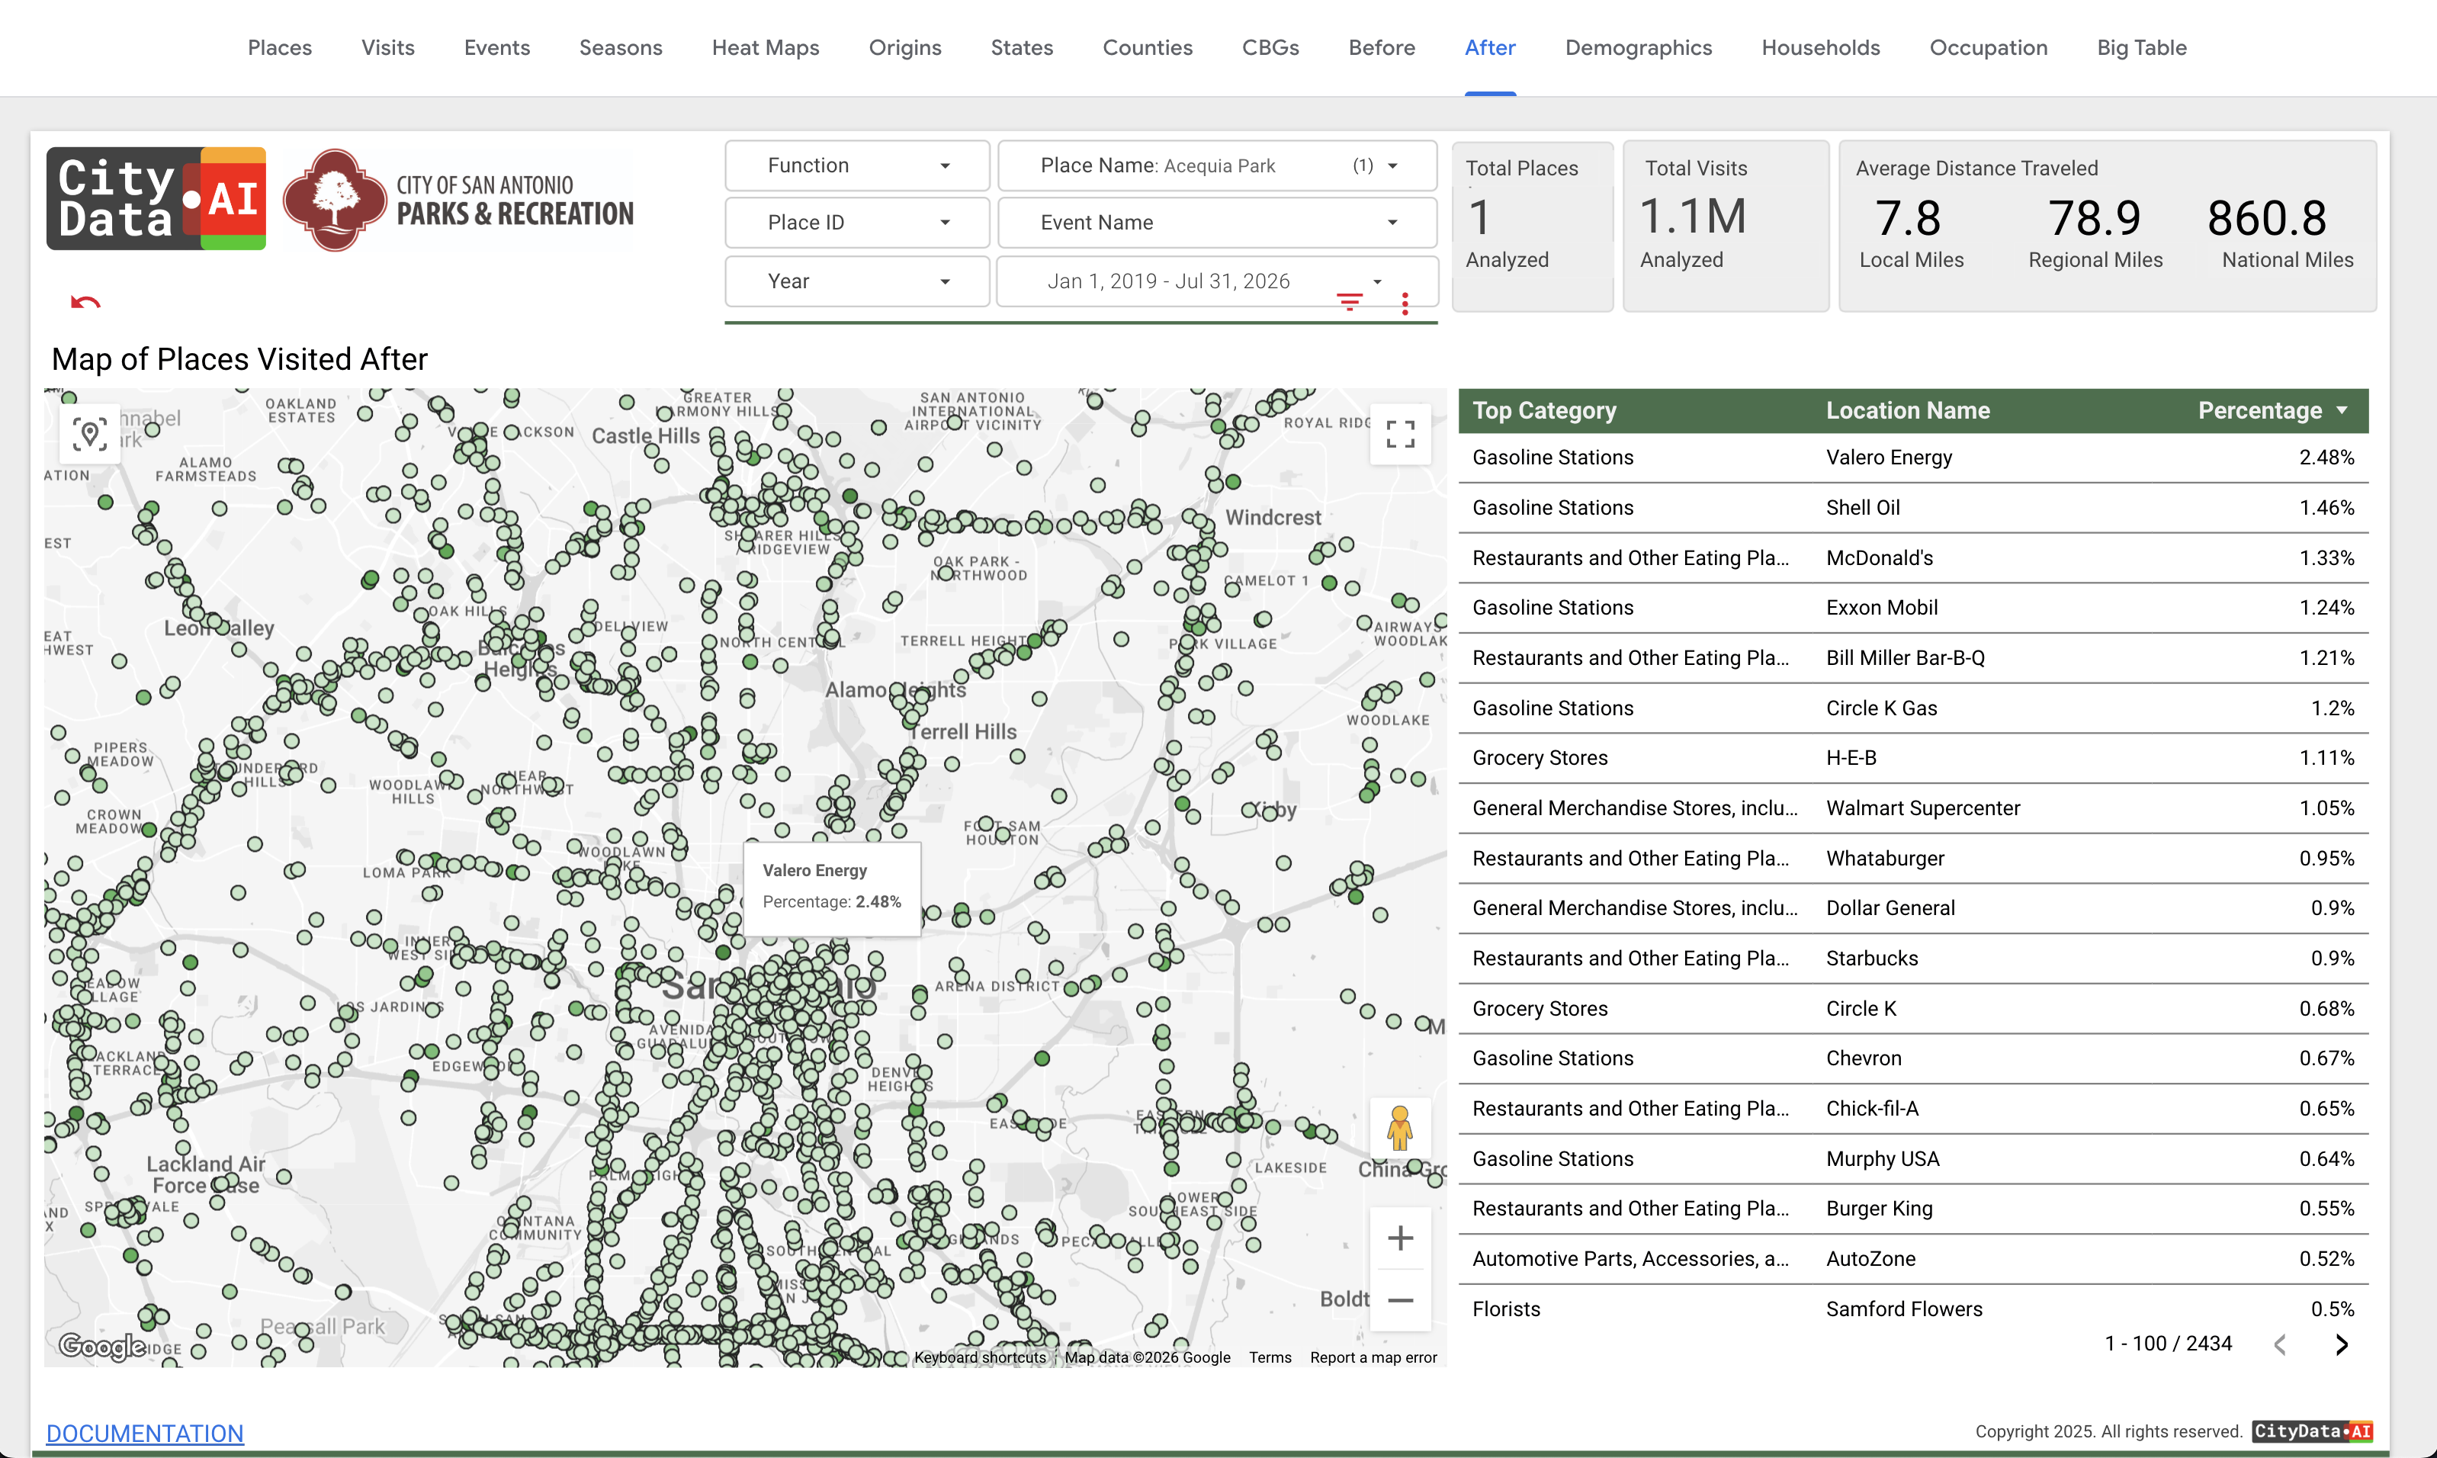The width and height of the screenshot is (2437, 1458).
Task: Open the Place Name Acequia Park dropdown
Action: (1217, 165)
